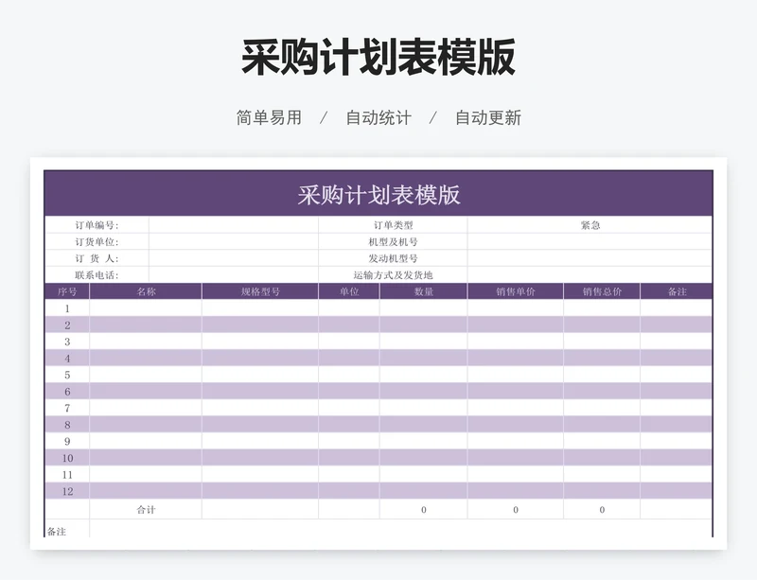Click the 数量 cell in row 5
757x580 pixels.
click(423, 375)
